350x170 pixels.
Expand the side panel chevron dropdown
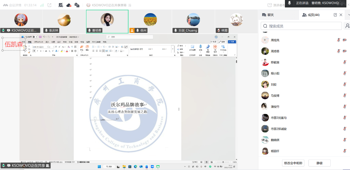349,15
